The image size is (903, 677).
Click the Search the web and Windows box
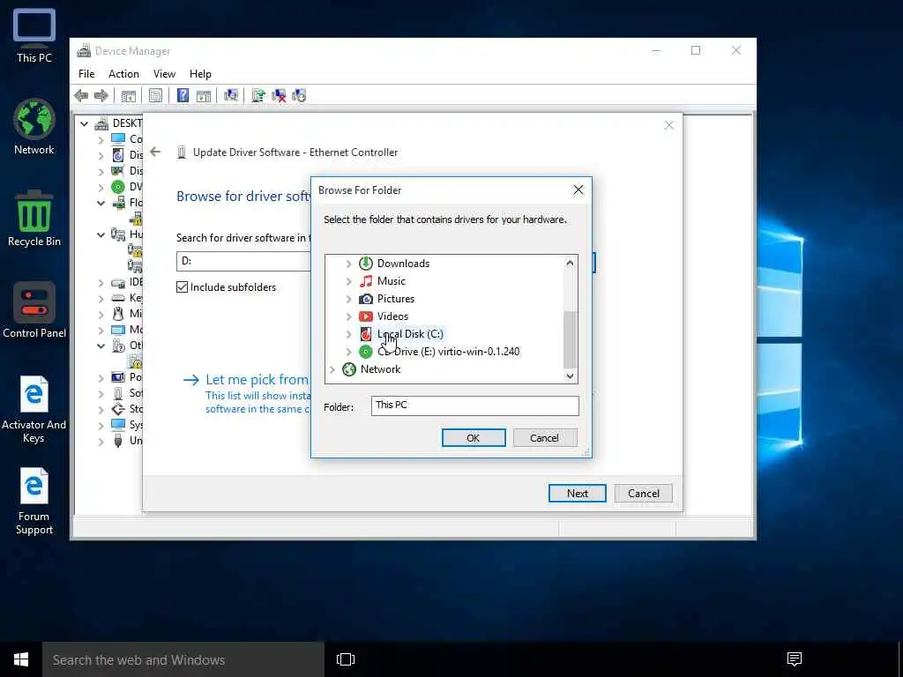(183, 659)
